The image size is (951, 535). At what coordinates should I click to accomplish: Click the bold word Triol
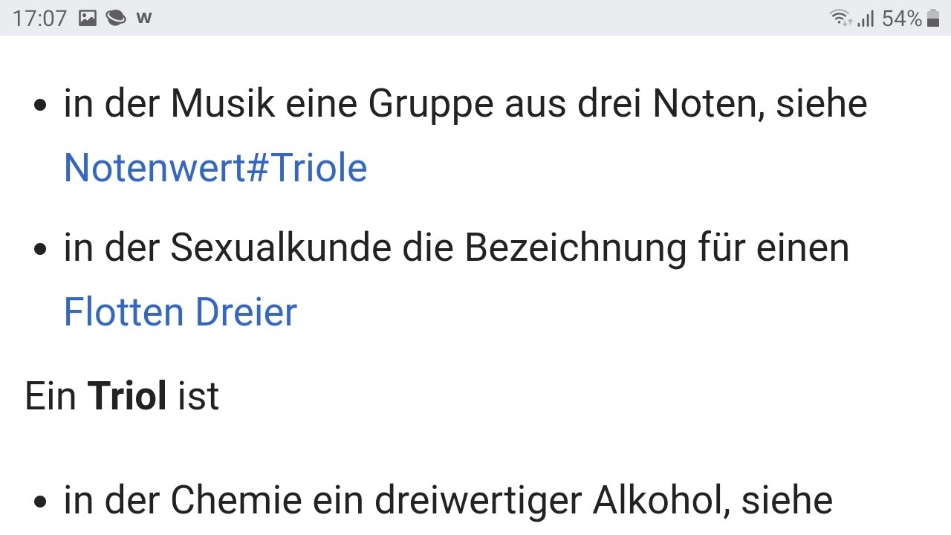tap(127, 395)
